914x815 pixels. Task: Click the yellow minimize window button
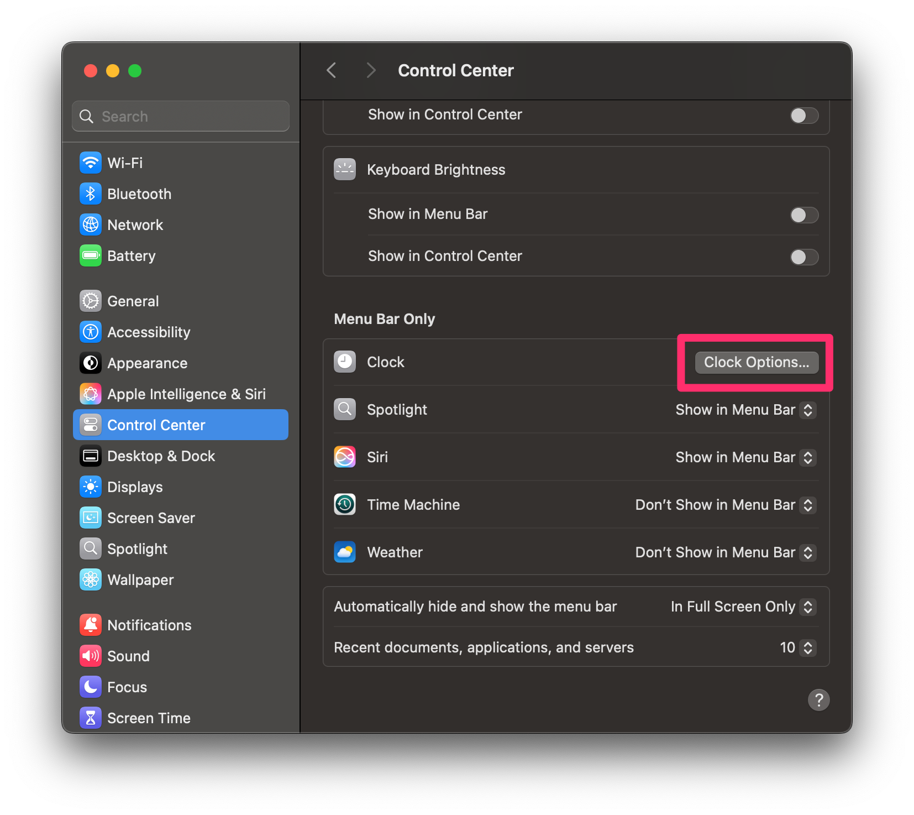[x=113, y=71]
